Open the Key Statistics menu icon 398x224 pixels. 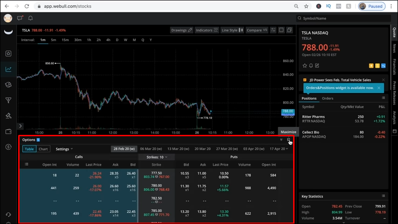(383, 196)
